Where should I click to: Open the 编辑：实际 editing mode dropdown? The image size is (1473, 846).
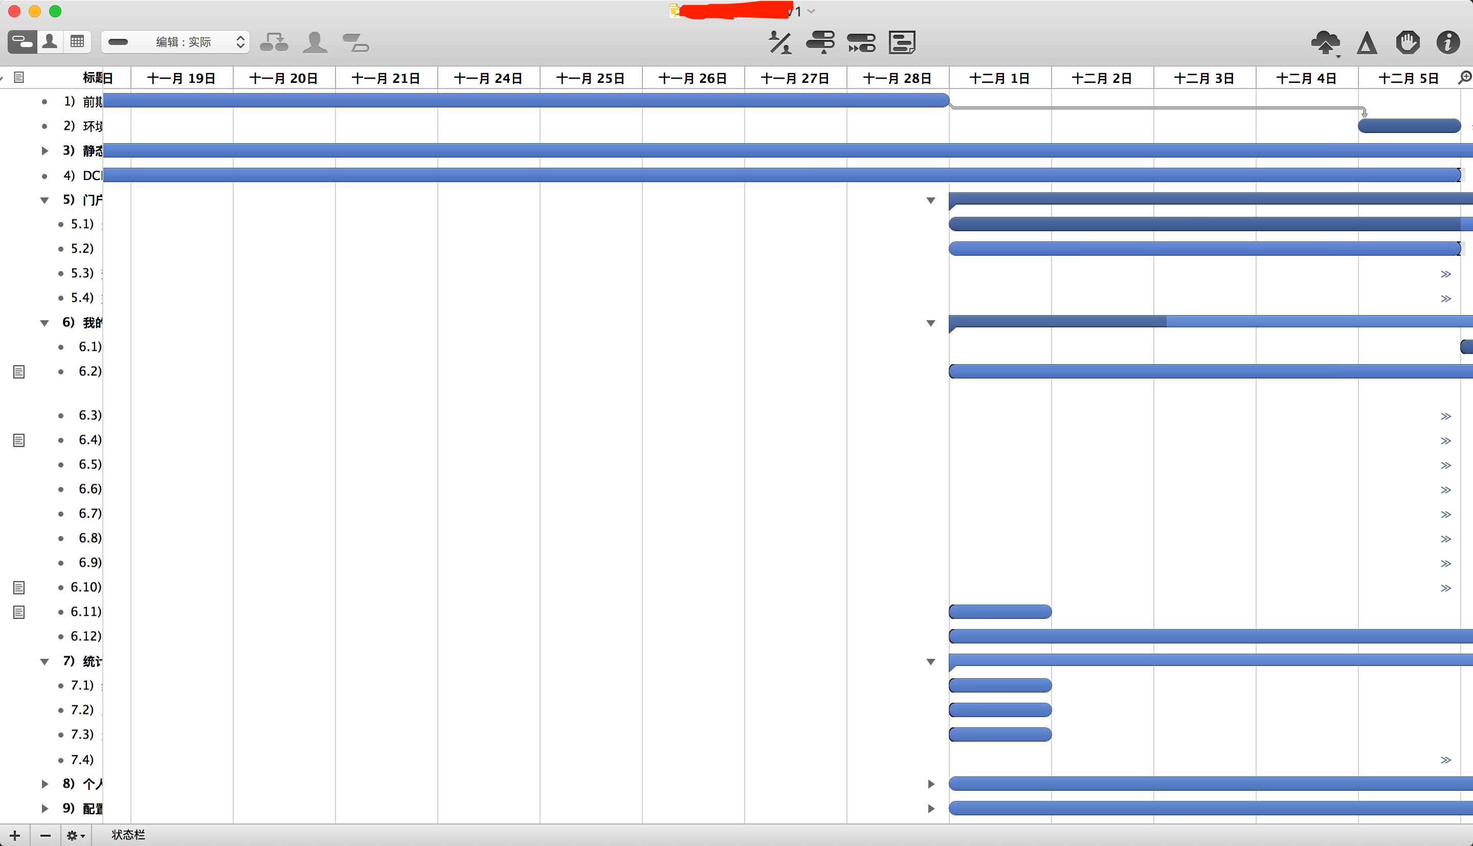[x=175, y=42]
